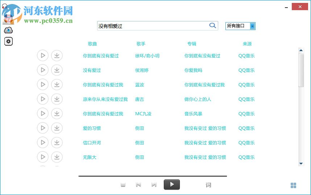
Task: Open settings gear in sidebar
Action: coord(8,41)
